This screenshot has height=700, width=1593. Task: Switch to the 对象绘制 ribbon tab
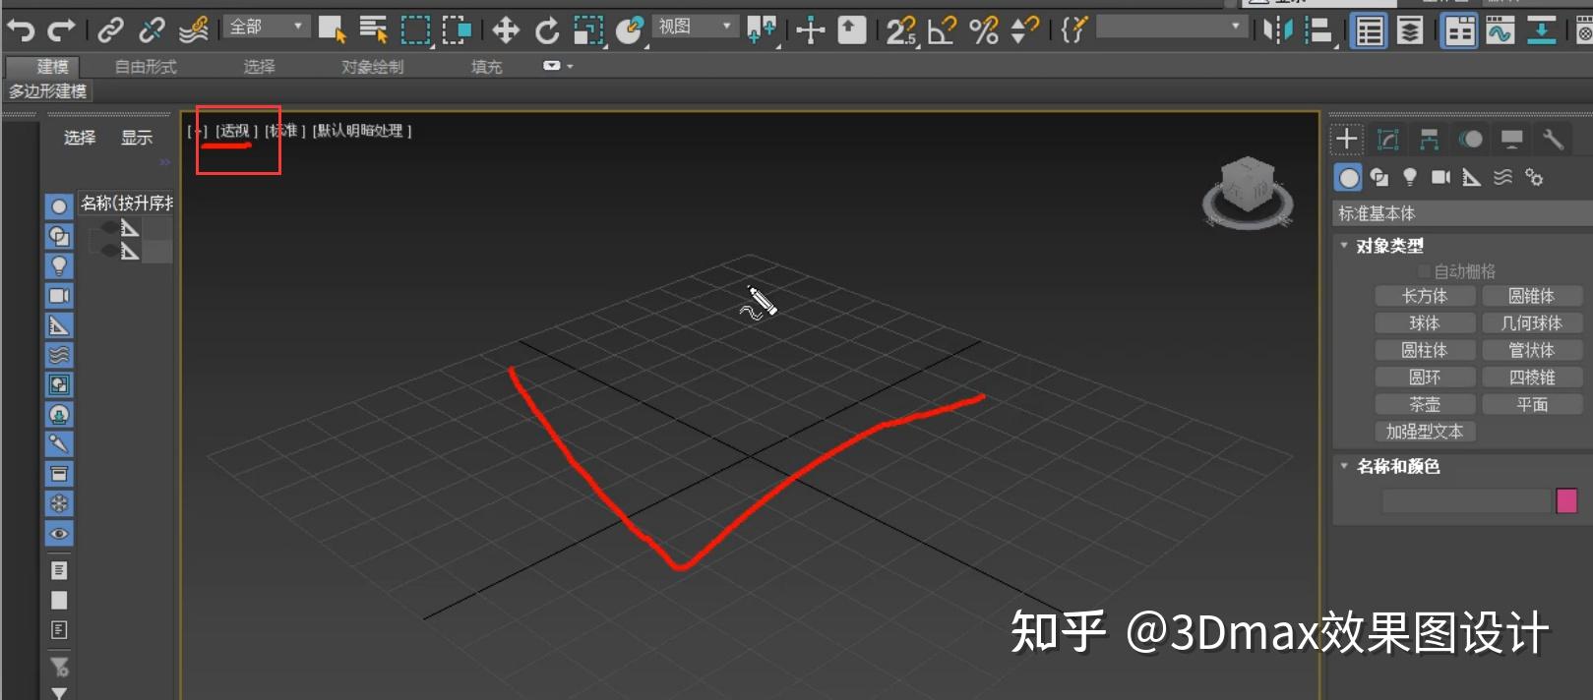(372, 66)
